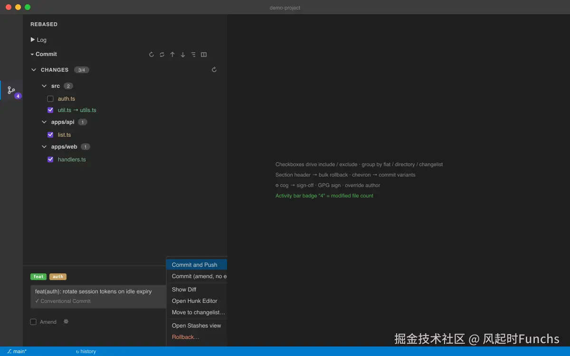Viewport: 570px width, 356px height.
Task: Open the auth.ts file entry
Action: [x=66, y=99]
